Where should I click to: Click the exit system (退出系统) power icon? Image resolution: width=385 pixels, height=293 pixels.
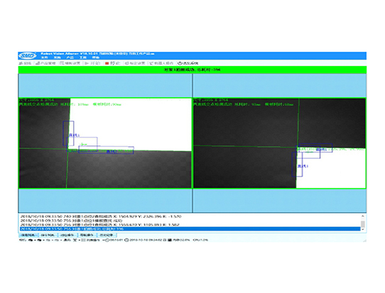(x=180, y=63)
